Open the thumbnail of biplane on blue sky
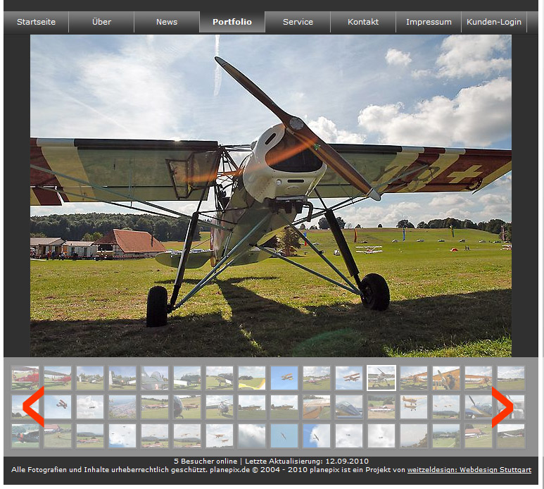544x489 pixels. pos(284,378)
